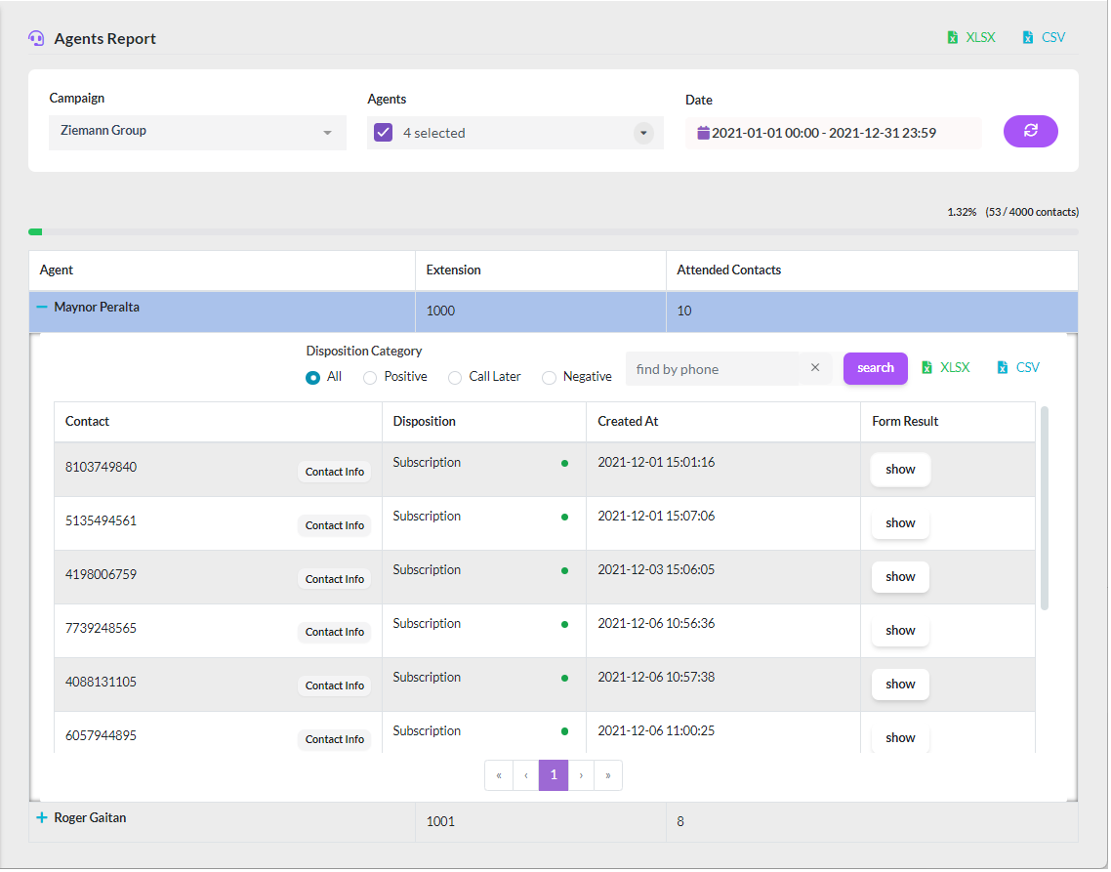This screenshot has height=872, width=1111.
Task: Collapse the Maynor Peralta agent row
Action: point(42,307)
